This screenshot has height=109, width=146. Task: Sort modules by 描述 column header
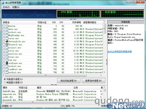pos(54,88)
